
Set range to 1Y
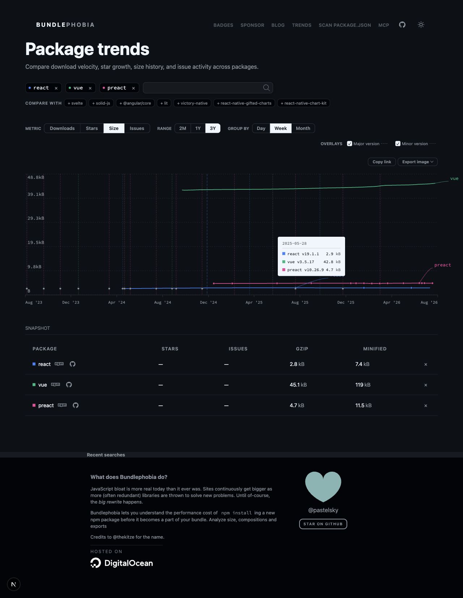coord(198,128)
